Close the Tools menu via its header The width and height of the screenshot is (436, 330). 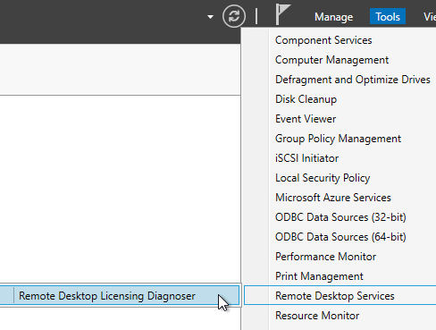pyautogui.click(x=388, y=17)
